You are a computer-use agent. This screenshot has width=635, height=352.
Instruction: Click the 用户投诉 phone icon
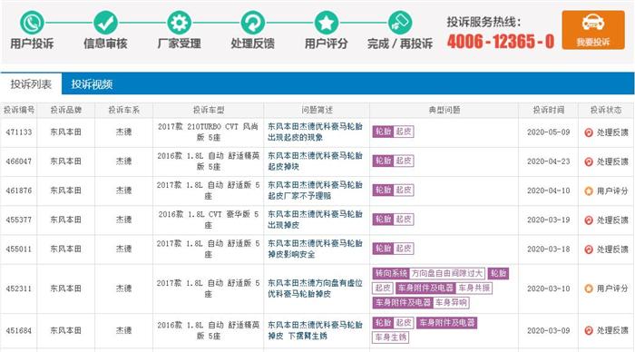coord(32,23)
